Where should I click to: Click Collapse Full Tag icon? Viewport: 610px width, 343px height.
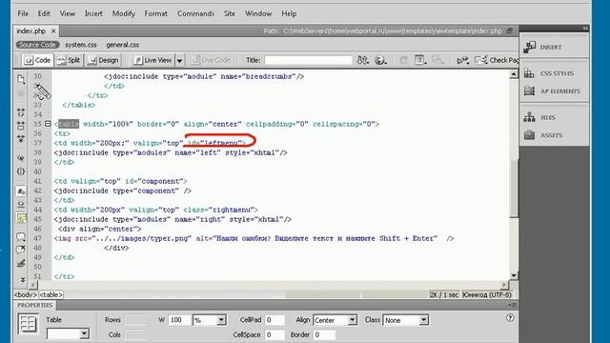21,112
